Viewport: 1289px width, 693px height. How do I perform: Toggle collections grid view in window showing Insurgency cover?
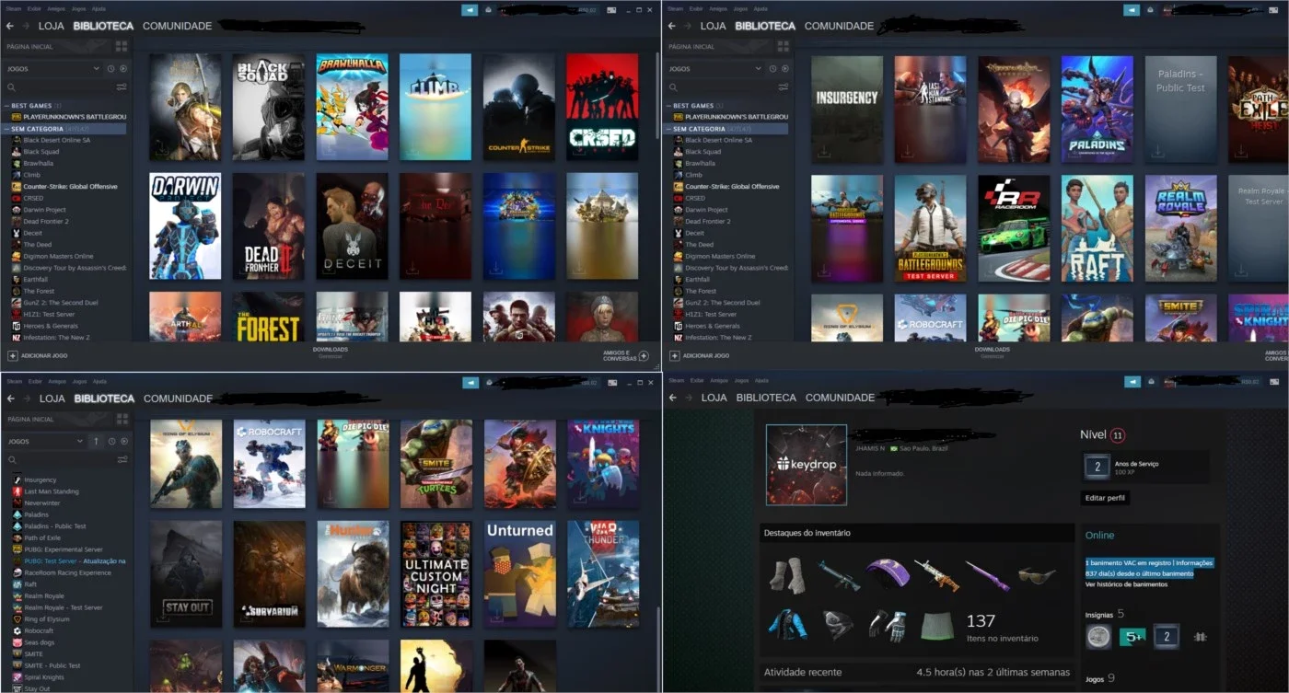click(784, 46)
